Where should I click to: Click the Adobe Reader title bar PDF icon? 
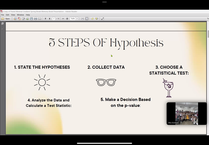pos(2,11)
